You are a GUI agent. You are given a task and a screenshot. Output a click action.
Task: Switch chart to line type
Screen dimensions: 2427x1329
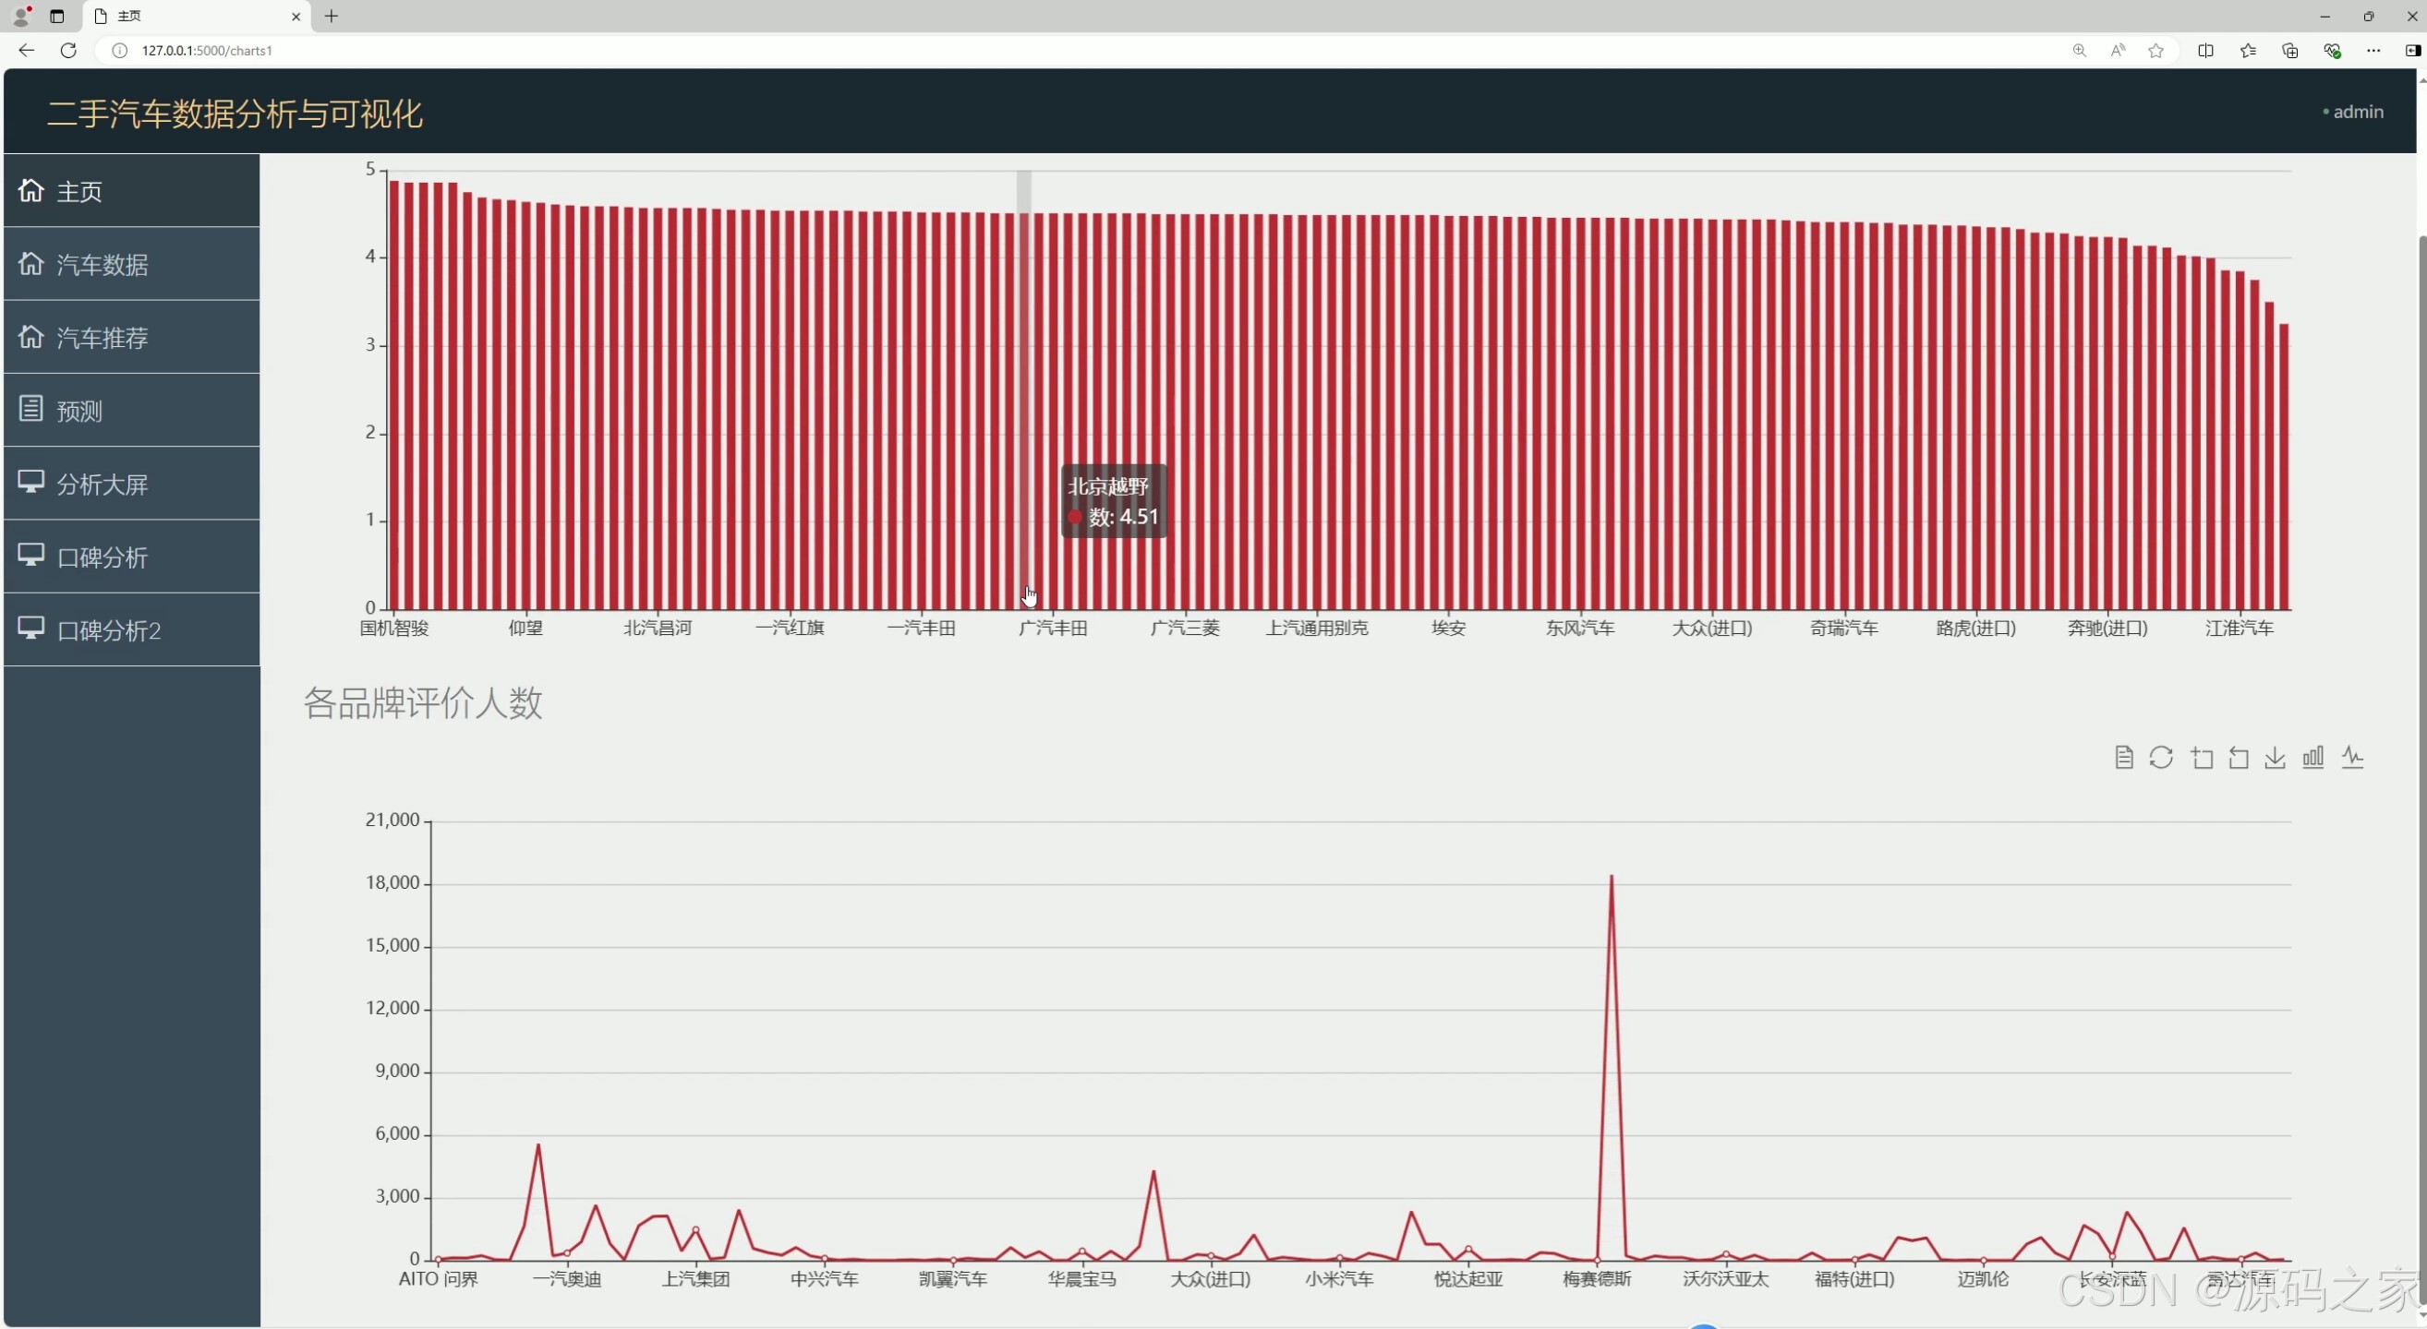[x=2351, y=758]
